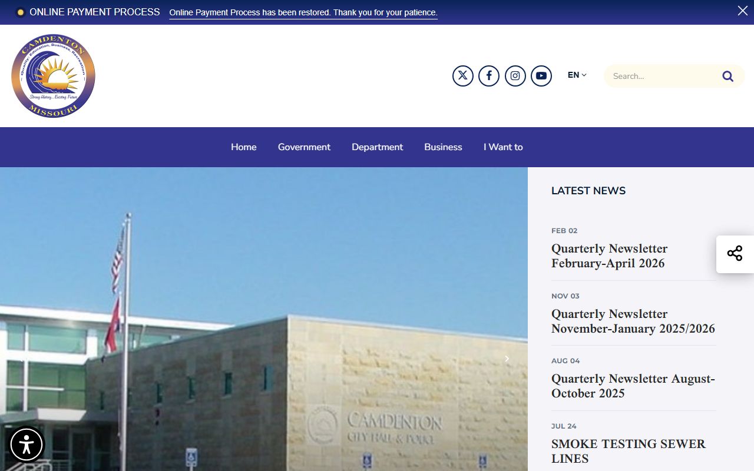
Task: Click the AUG 04 news date
Action: [x=565, y=361]
